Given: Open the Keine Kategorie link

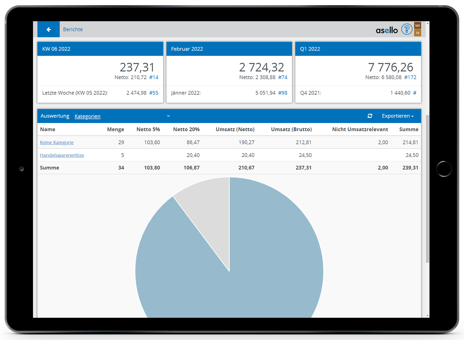Looking at the screenshot, I should coord(57,143).
